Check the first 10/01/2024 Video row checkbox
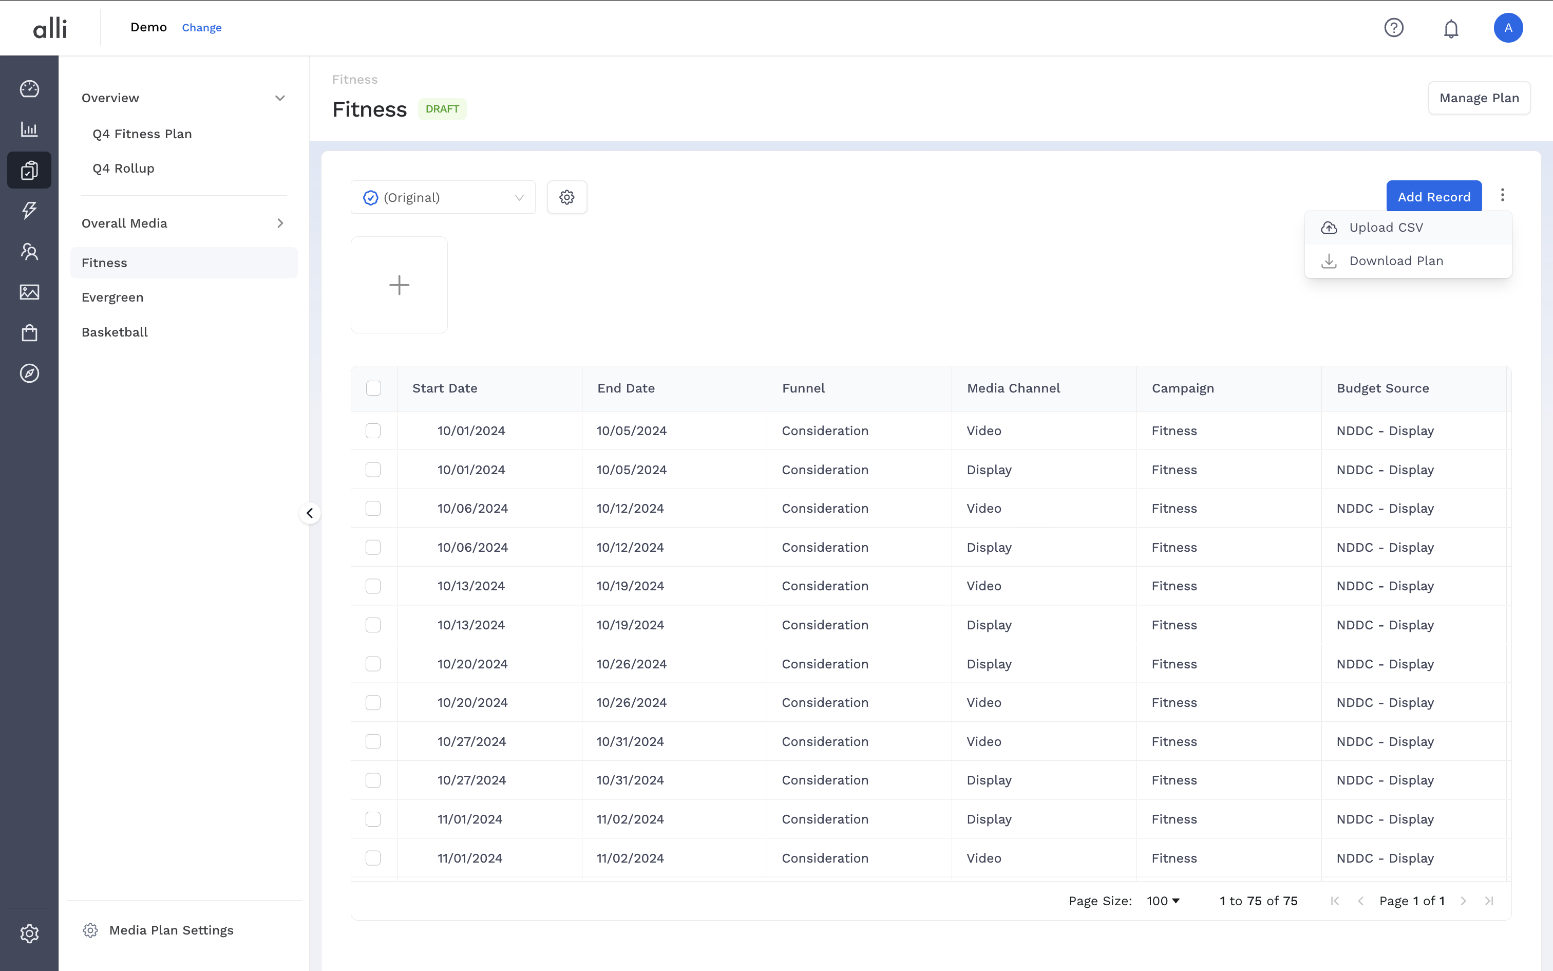 [373, 431]
